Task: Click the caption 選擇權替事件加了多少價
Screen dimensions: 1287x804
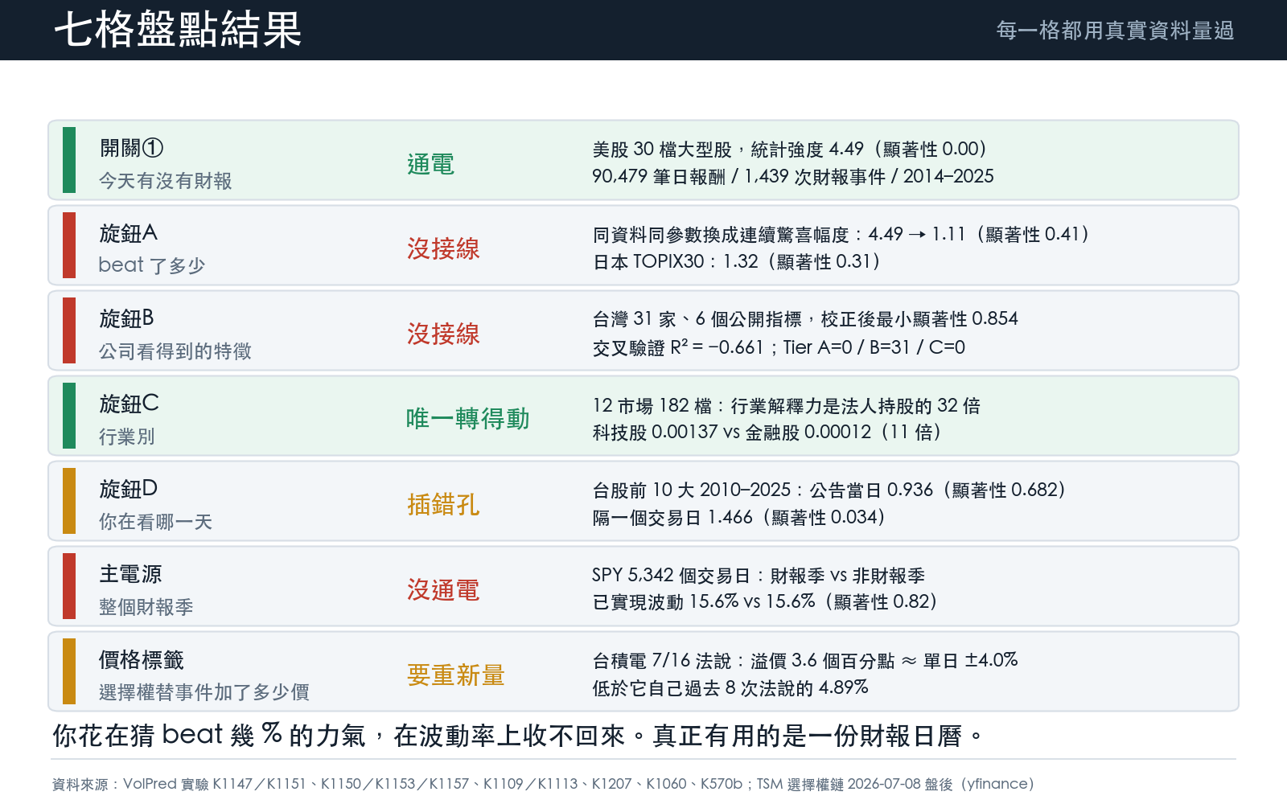Action: click(x=204, y=692)
